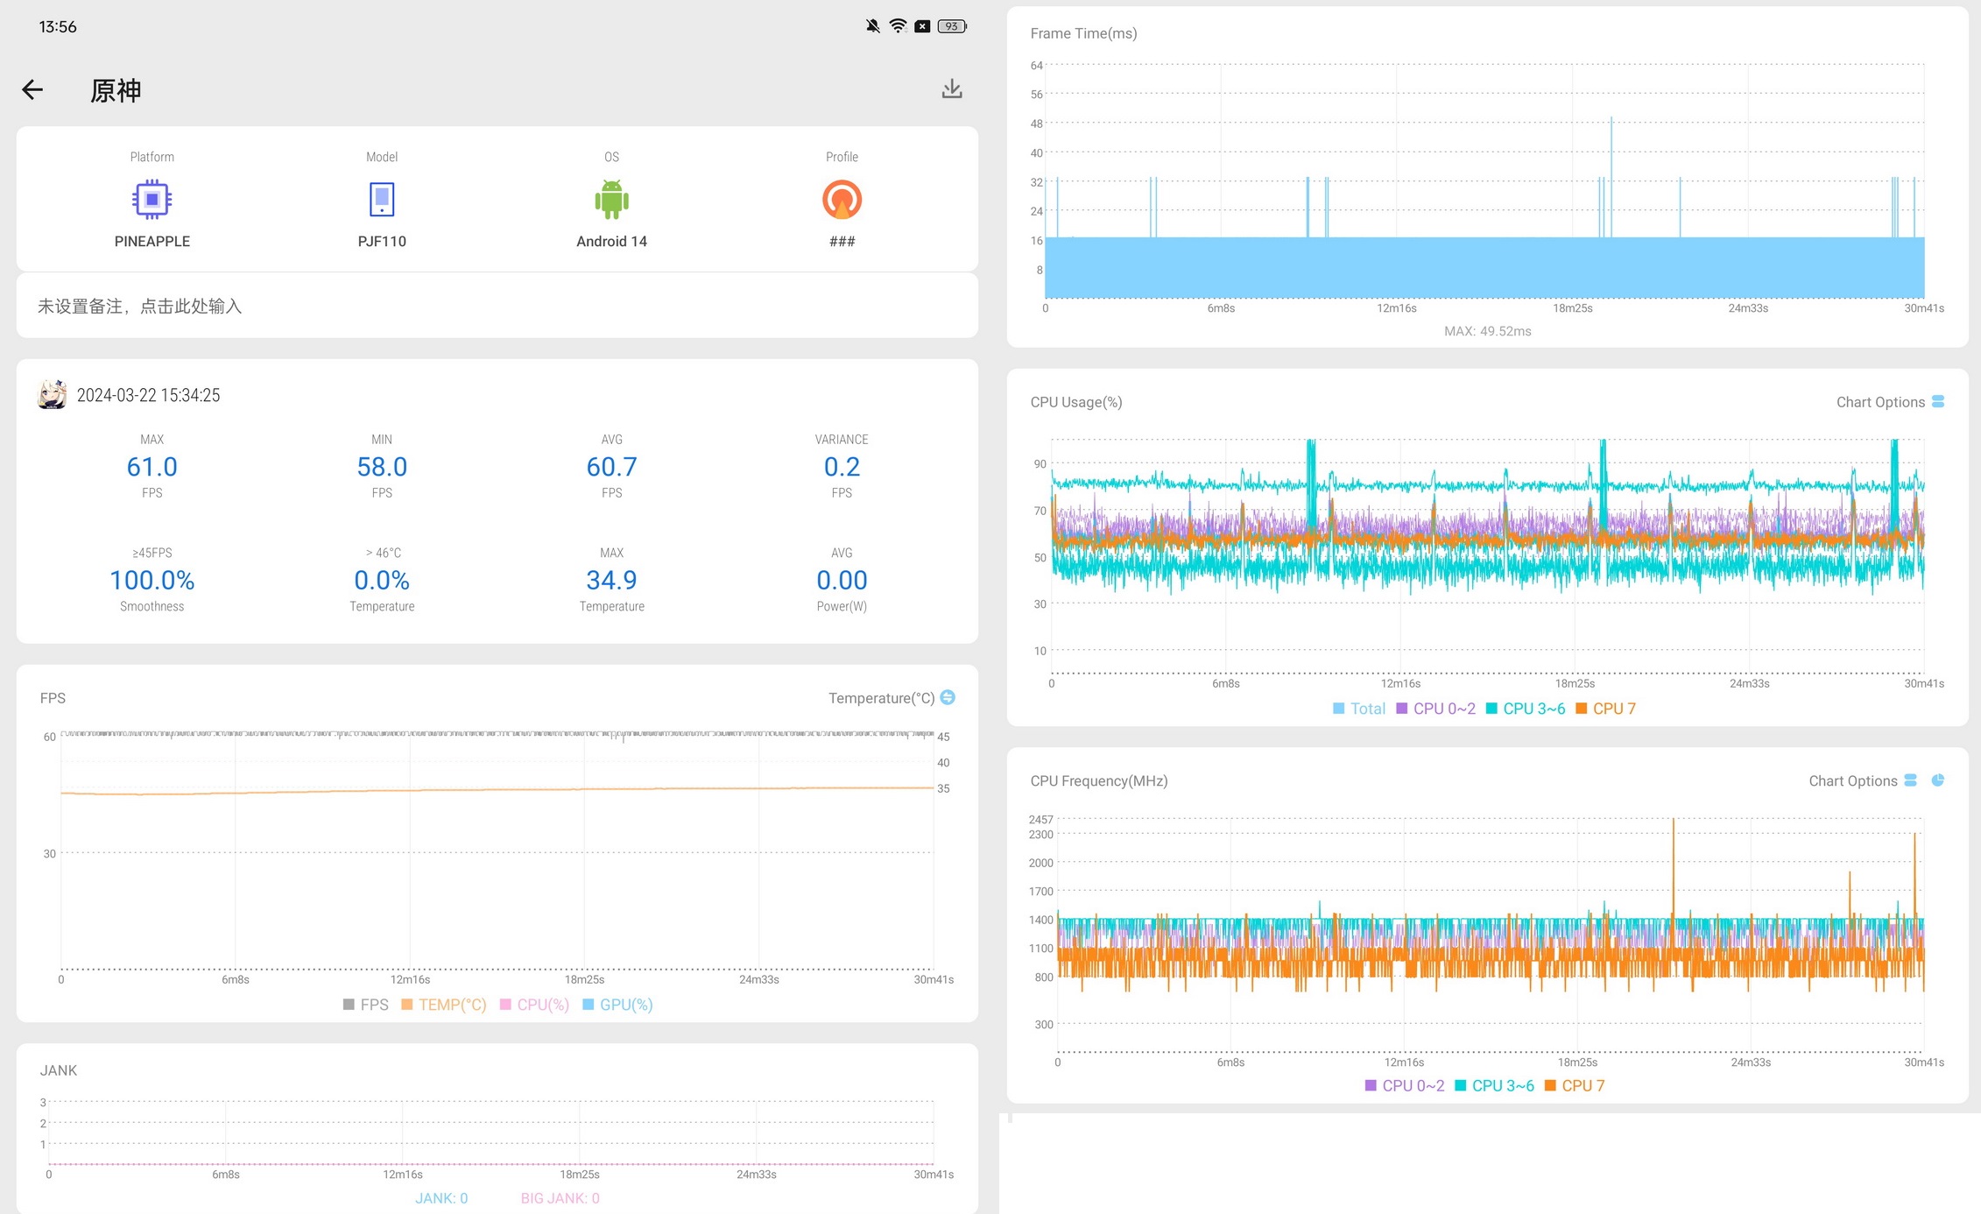Toggle CPU 0~2 in CPU Frequency legend
This screenshot has height=1214, width=1981.
(1405, 1085)
